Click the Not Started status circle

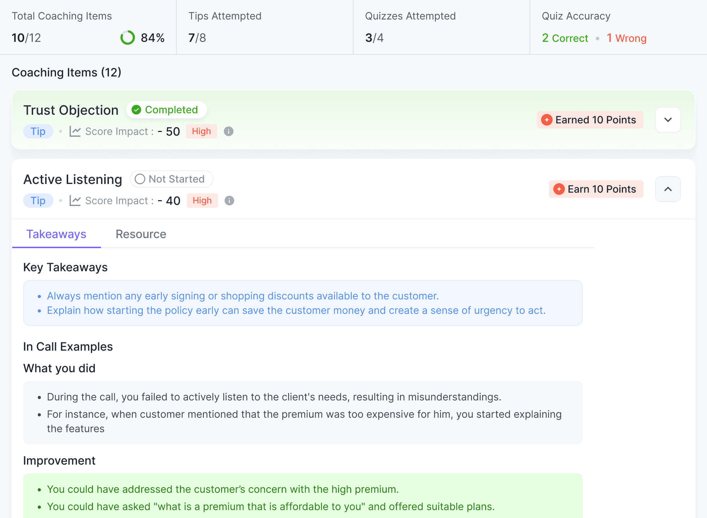(x=140, y=179)
